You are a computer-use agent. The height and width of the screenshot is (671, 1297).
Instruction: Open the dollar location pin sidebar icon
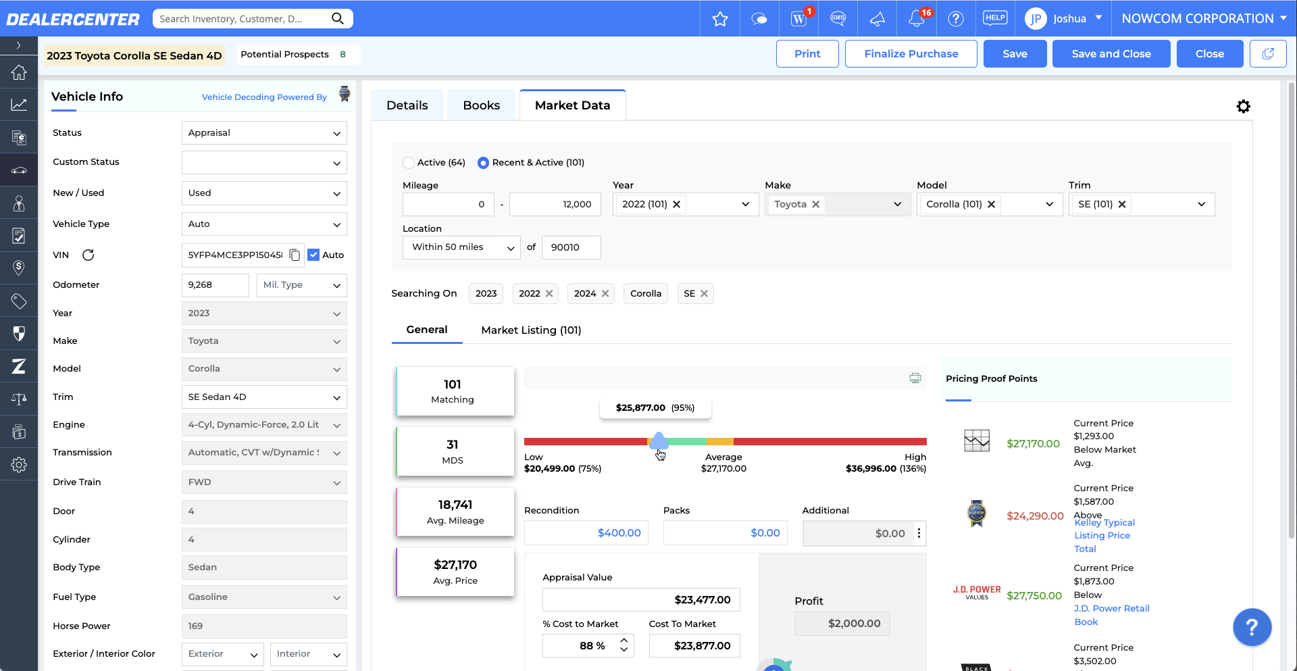tap(19, 268)
